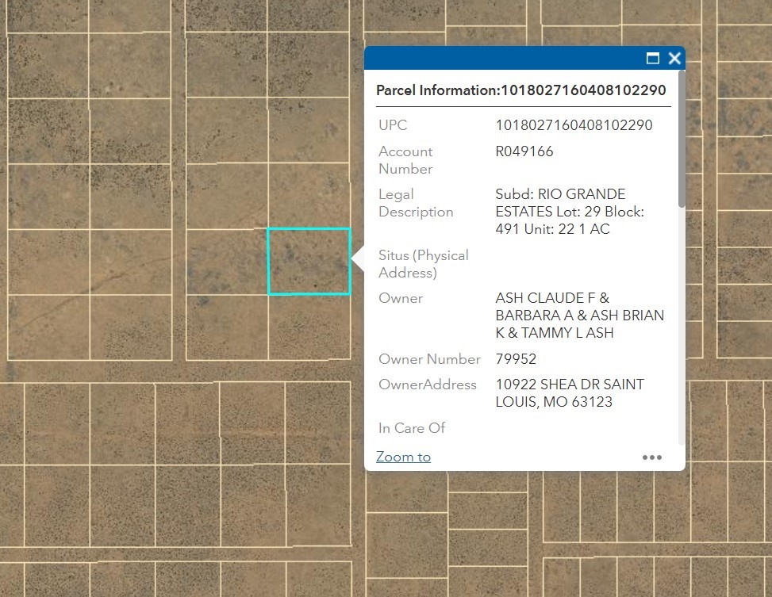772x597 pixels.
Task: Click the parcel immediately left of highlighted parcel
Action: click(x=226, y=262)
